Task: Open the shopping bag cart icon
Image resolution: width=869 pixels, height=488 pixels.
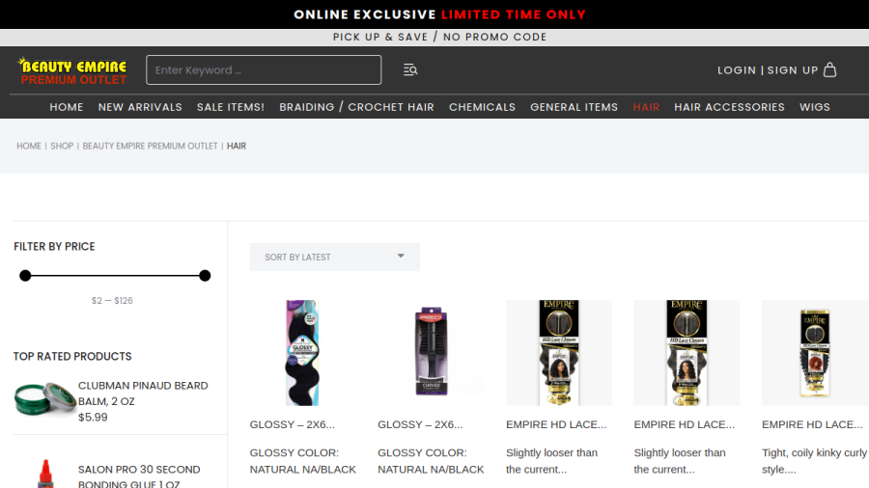Action: (x=829, y=69)
